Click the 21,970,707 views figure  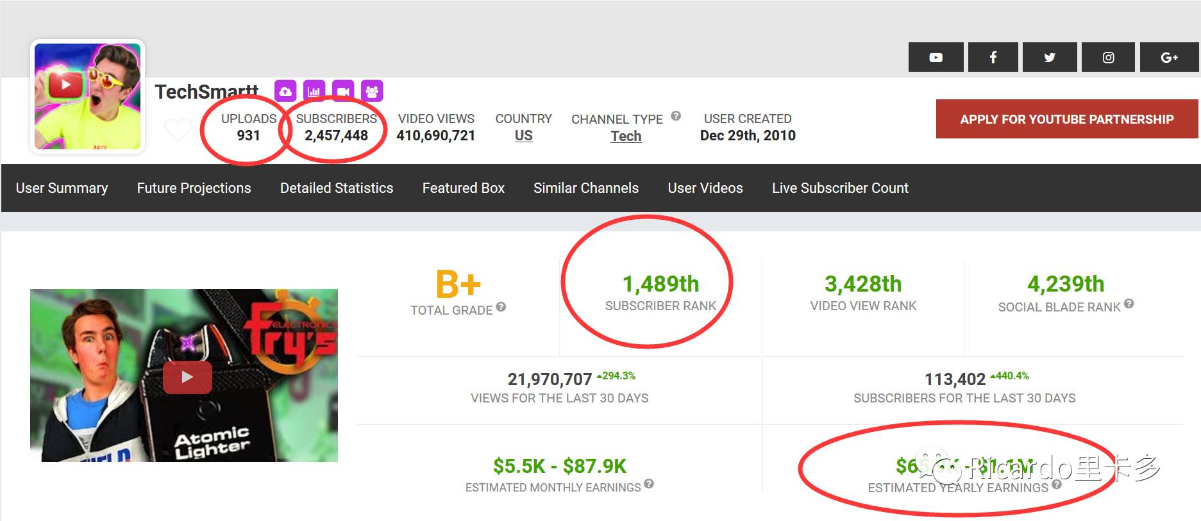pyautogui.click(x=550, y=379)
